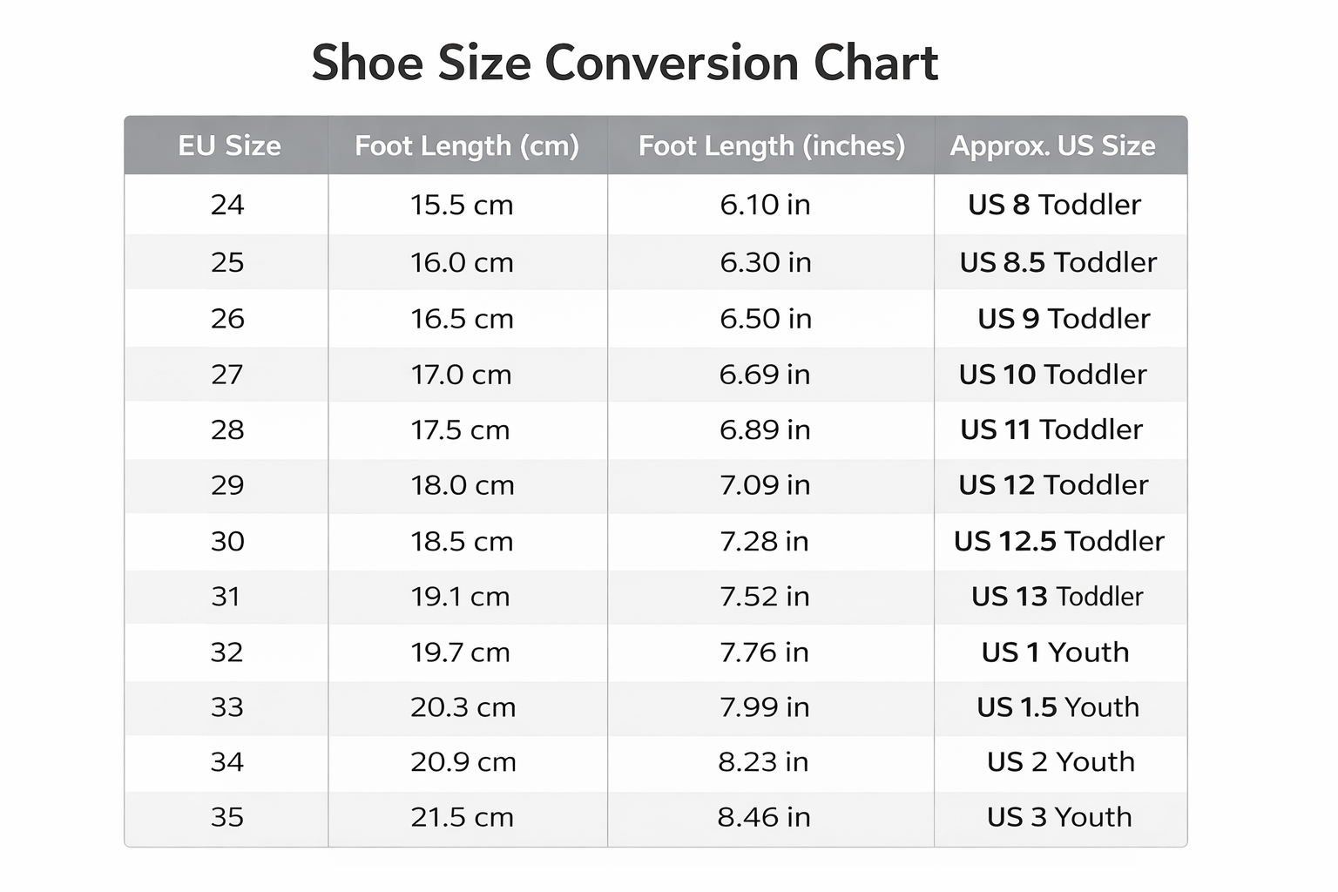The image size is (1338, 892).
Task: Click EU size 28 cell
Action: [227, 429]
